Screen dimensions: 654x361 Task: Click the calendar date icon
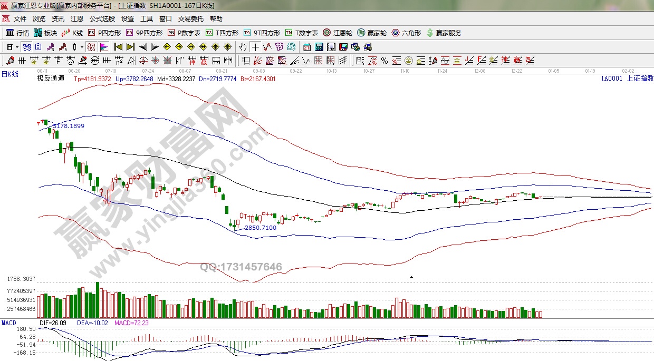pyautogui.click(x=306, y=47)
